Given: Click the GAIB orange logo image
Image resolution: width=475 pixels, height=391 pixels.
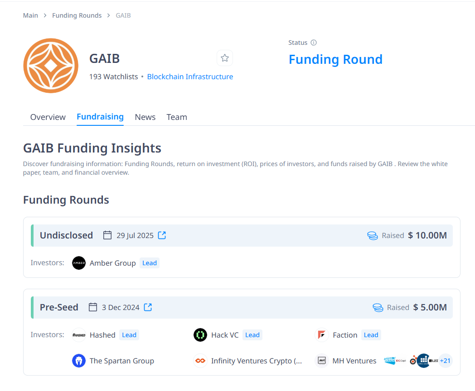Looking at the screenshot, I should point(51,66).
